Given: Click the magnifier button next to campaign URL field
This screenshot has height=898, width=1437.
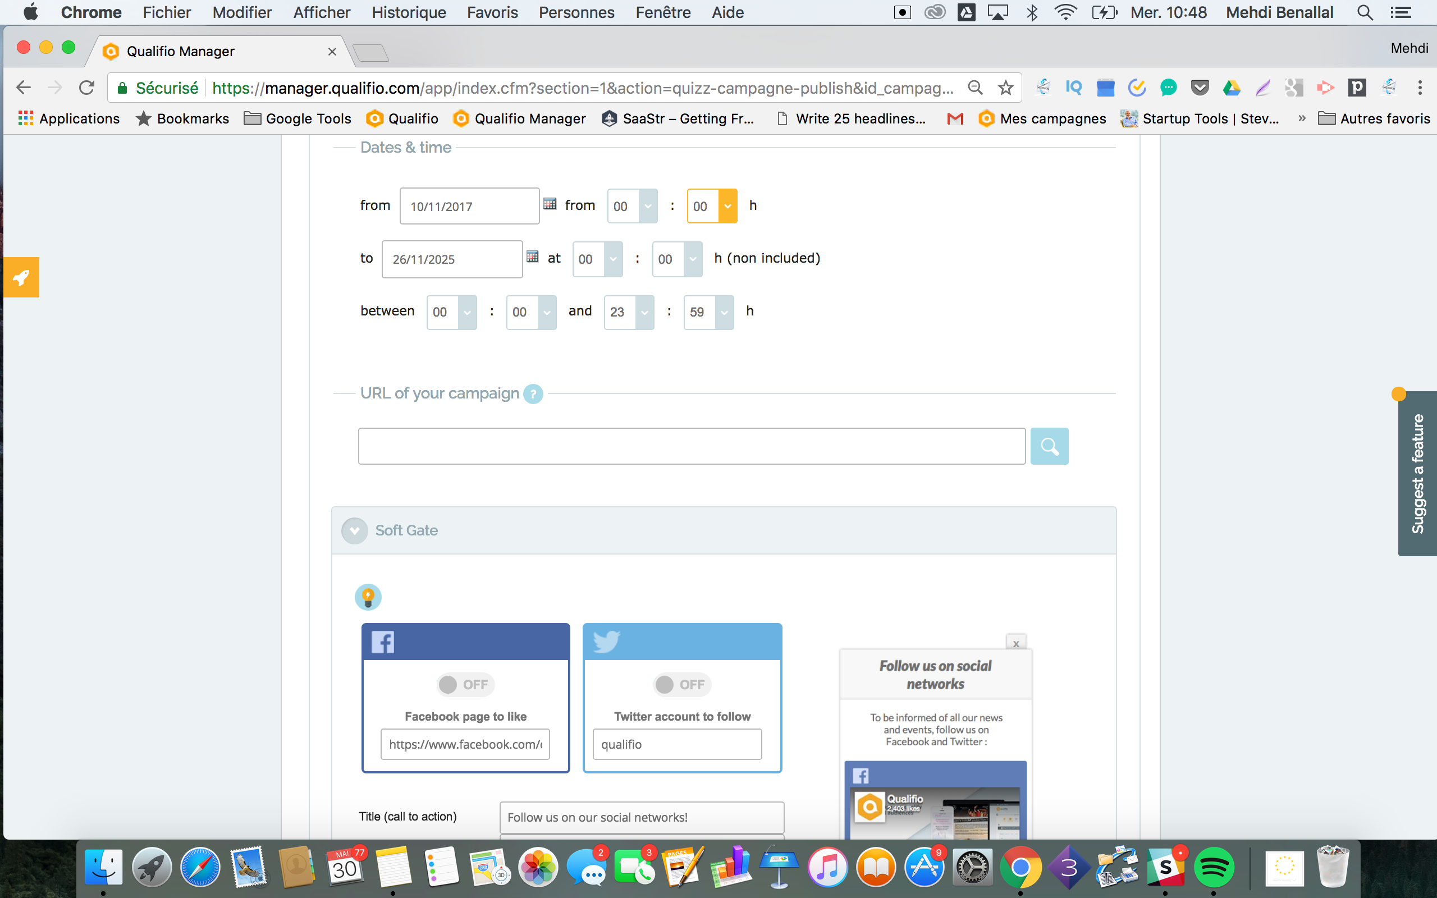Looking at the screenshot, I should (x=1049, y=446).
